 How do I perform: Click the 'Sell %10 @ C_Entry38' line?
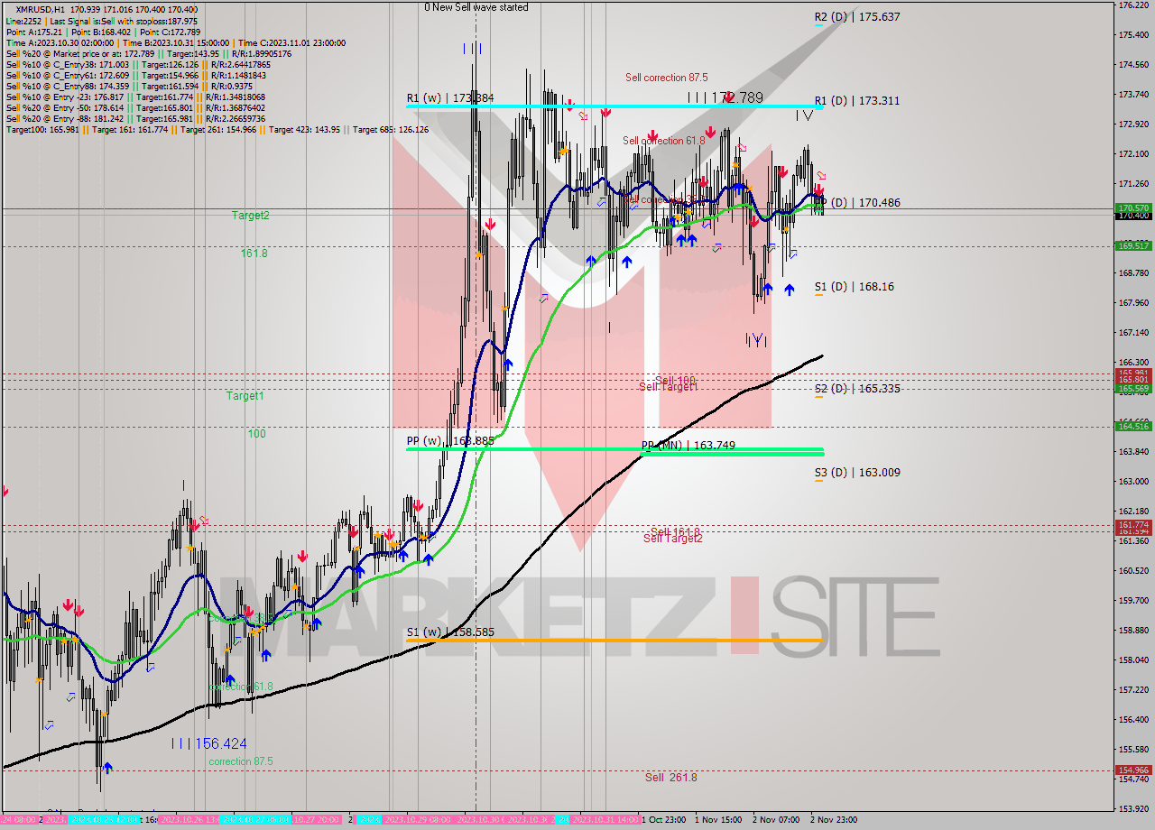tap(137, 64)
